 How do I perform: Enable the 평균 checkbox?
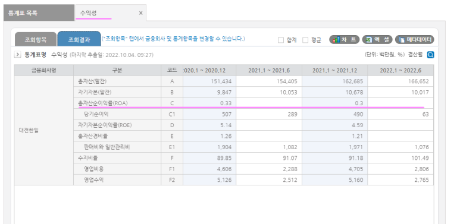(305, 40)
